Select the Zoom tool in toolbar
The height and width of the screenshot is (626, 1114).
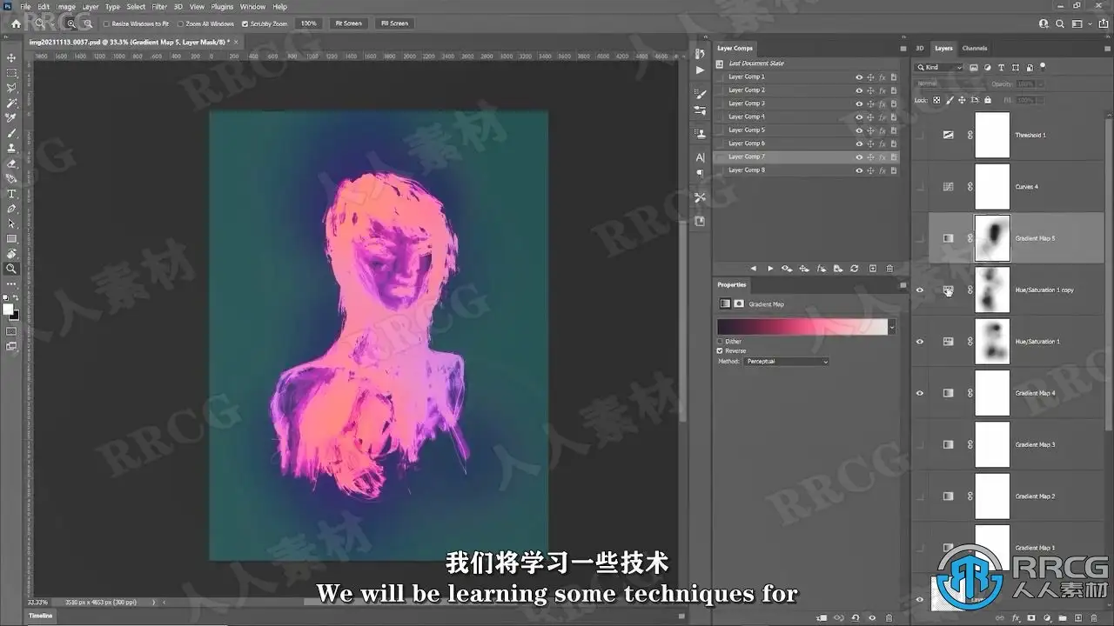point(11,269)
